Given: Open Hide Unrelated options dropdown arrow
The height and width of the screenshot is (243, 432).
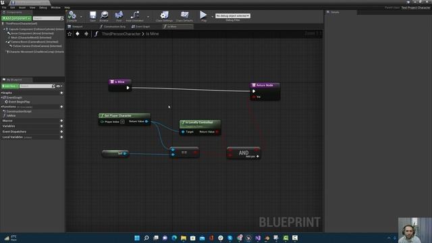Looking at the screenshot, I should [148, 17].
